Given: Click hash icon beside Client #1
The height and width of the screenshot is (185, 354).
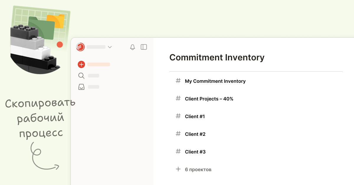Looking at the screenshot, I should coord(178,116).
